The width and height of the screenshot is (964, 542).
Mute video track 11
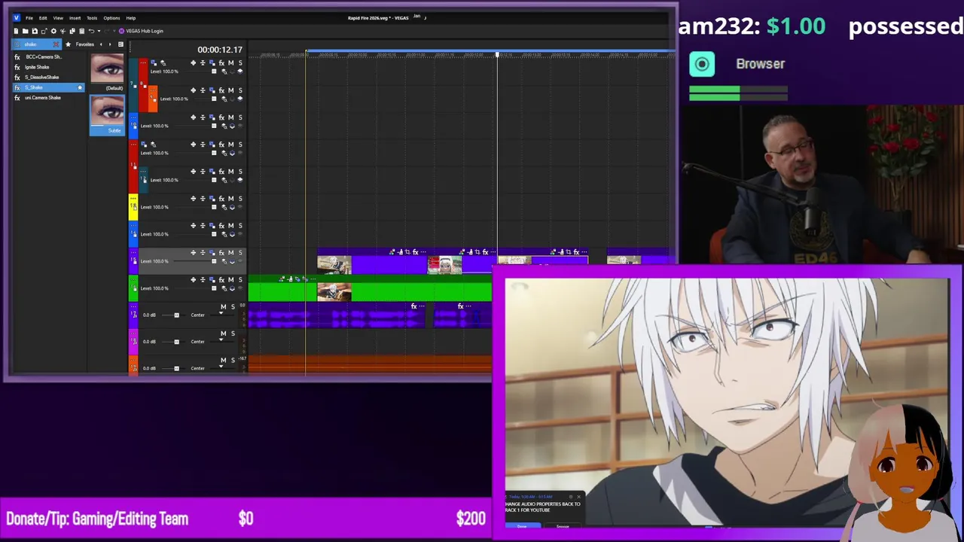coord(230,145)
